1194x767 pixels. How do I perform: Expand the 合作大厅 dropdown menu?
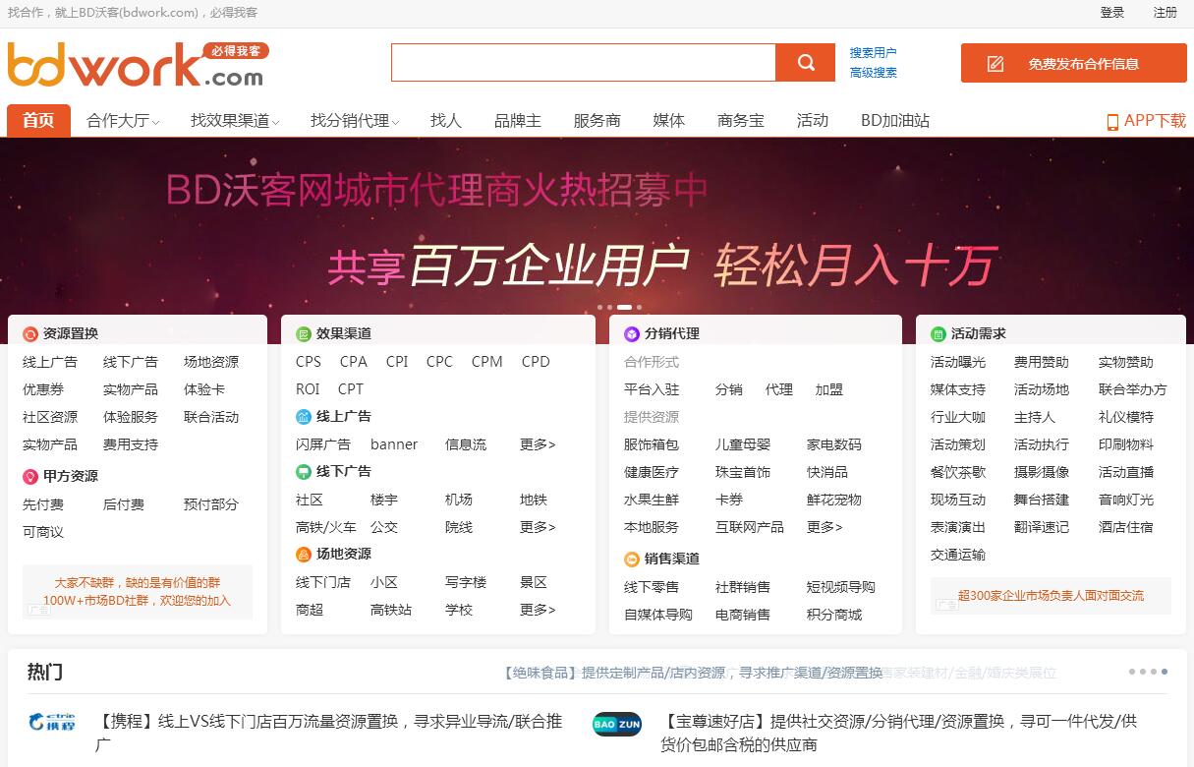click(123, 121)
